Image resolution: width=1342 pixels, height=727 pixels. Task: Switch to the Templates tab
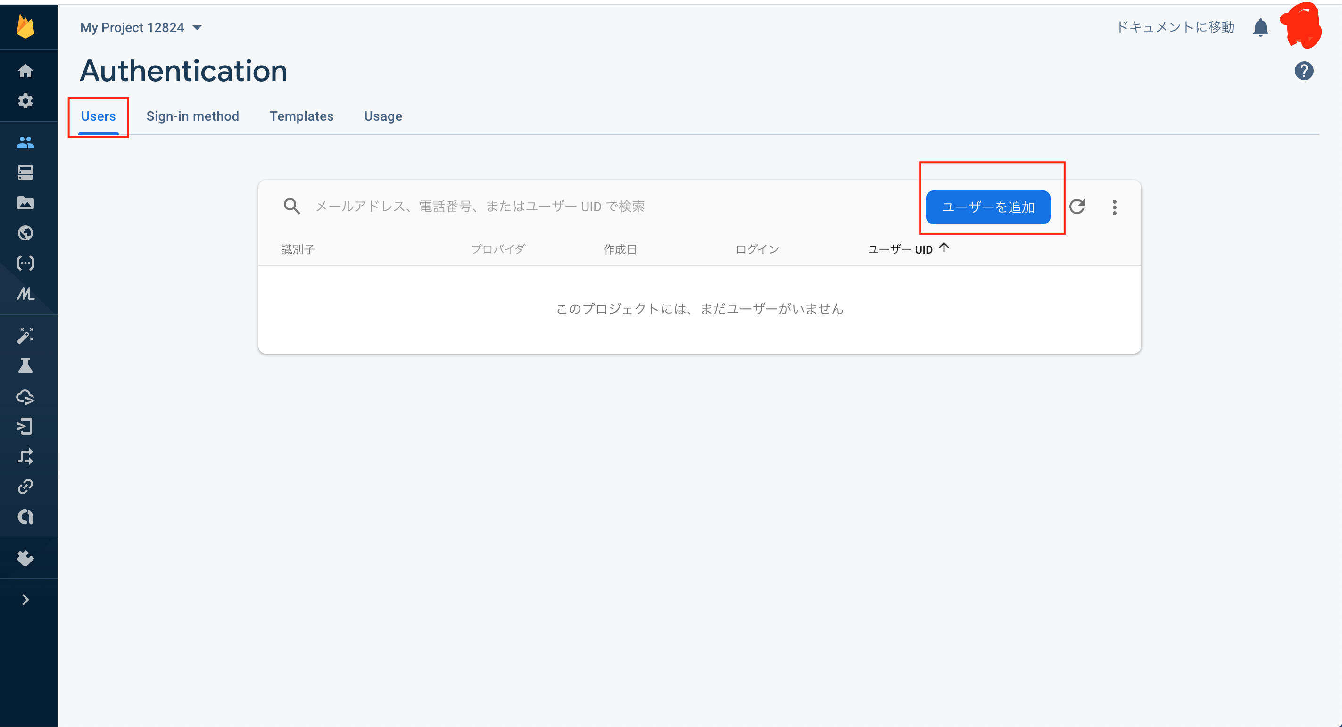(301, 116)
